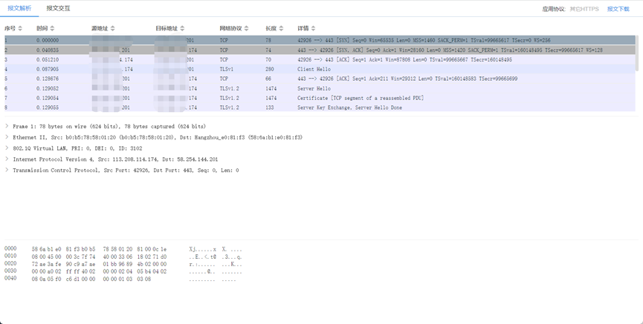Image resolution: width=643 pixels, height=324 pixels.
Task: Expand the 802.1Q Virtual LAN section
Action: click(x=7, y=148)
